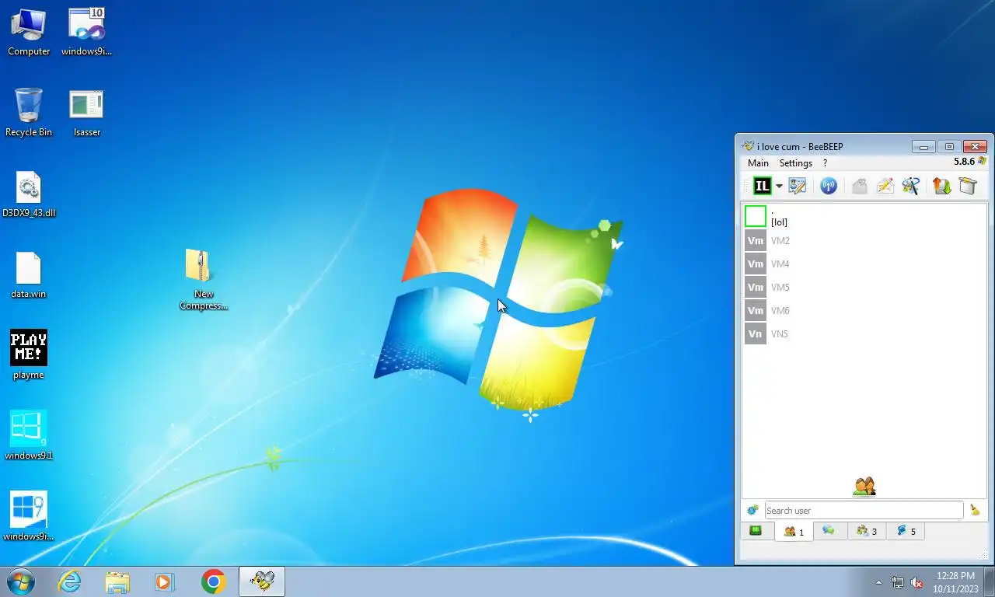
Task: Select user VM6 in the list
Action: point(864,311)
